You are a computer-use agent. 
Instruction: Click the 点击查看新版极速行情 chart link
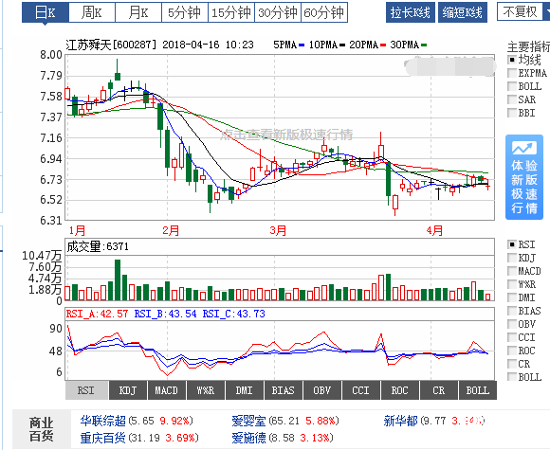(286, 135)
